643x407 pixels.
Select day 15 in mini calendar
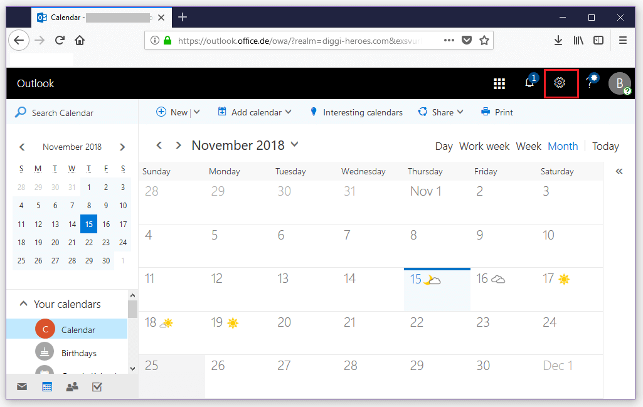coord(89,224)
